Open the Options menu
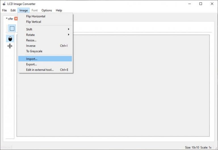Viewport: 218px width, 150px height. click(x=47, y=10)
